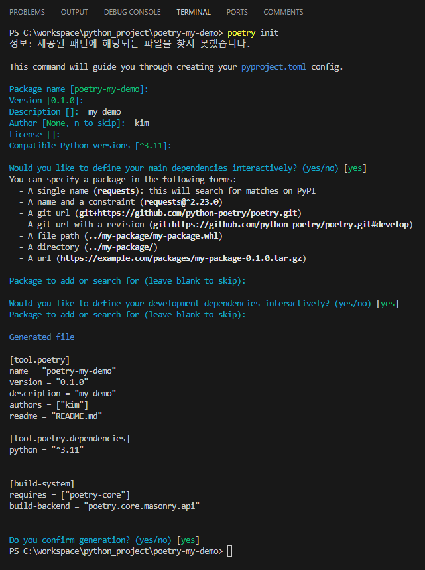
Task: Click the '[tool.poetry]' section header
Action: [x=39, y=360]
